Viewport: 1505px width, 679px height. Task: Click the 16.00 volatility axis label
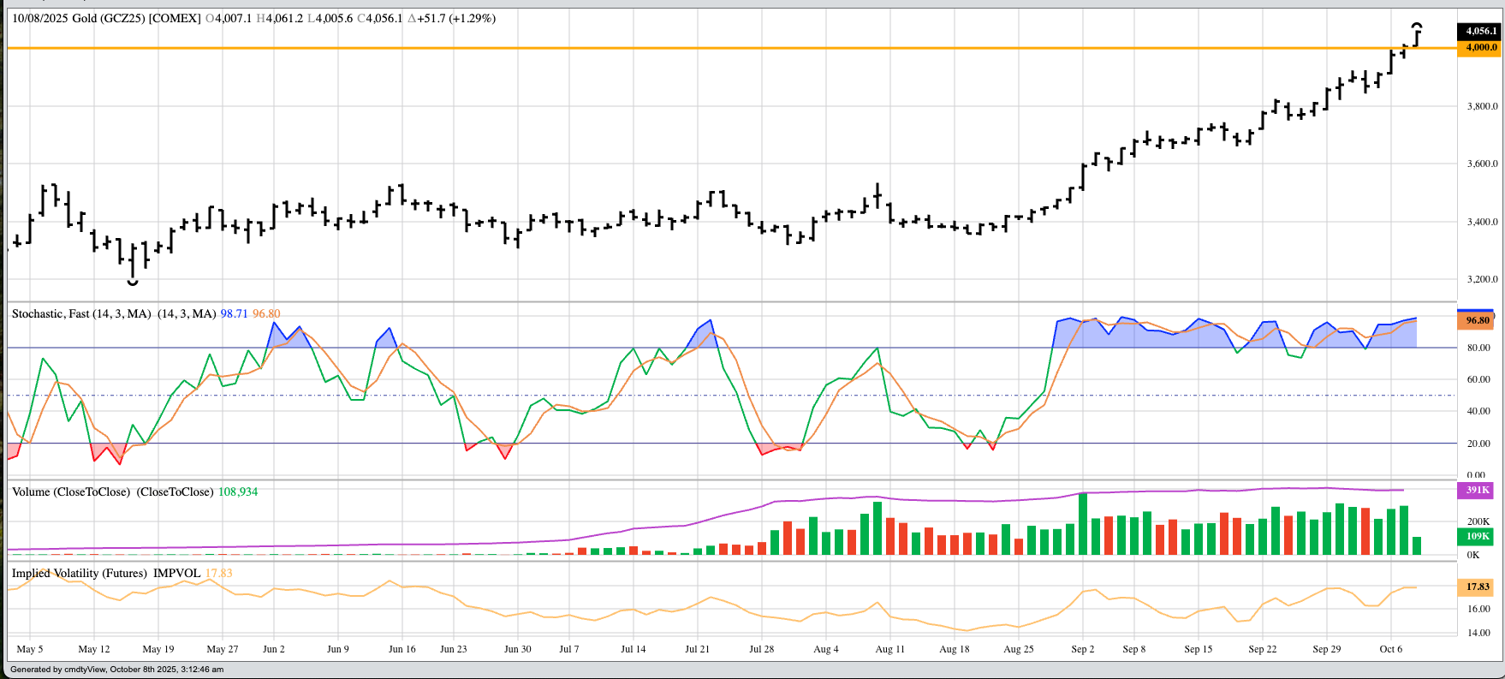tap(1478, 609)
